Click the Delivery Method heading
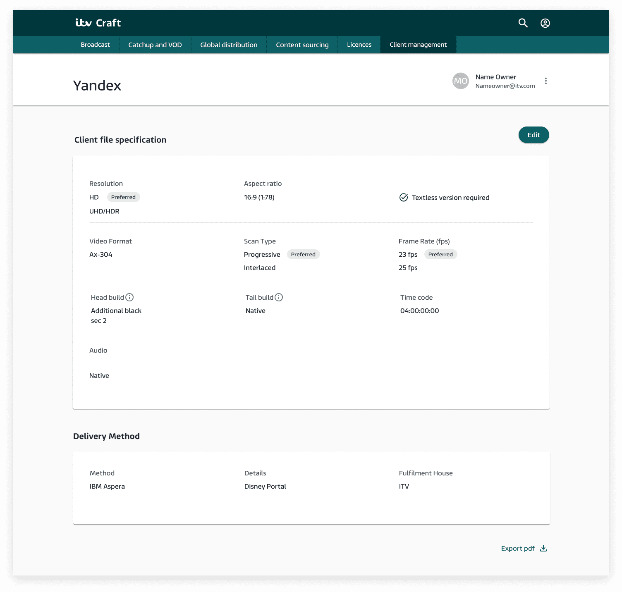The width and height of the screenshot is (622, 592). tap(106, 436)
